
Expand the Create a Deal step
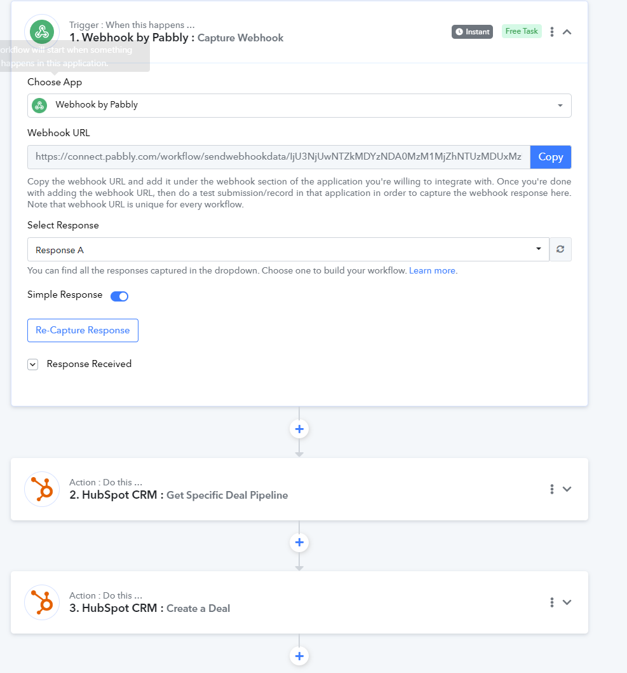coord(567,602)
